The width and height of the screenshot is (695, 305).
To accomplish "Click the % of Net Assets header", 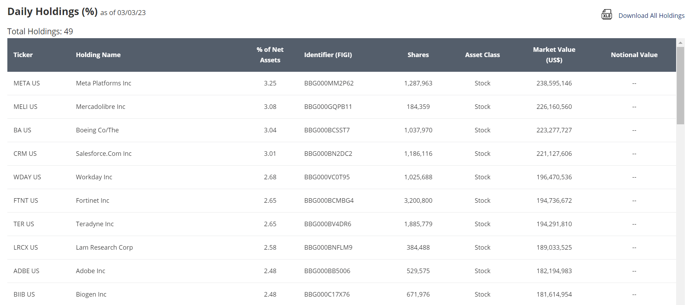I will point(270,55).
